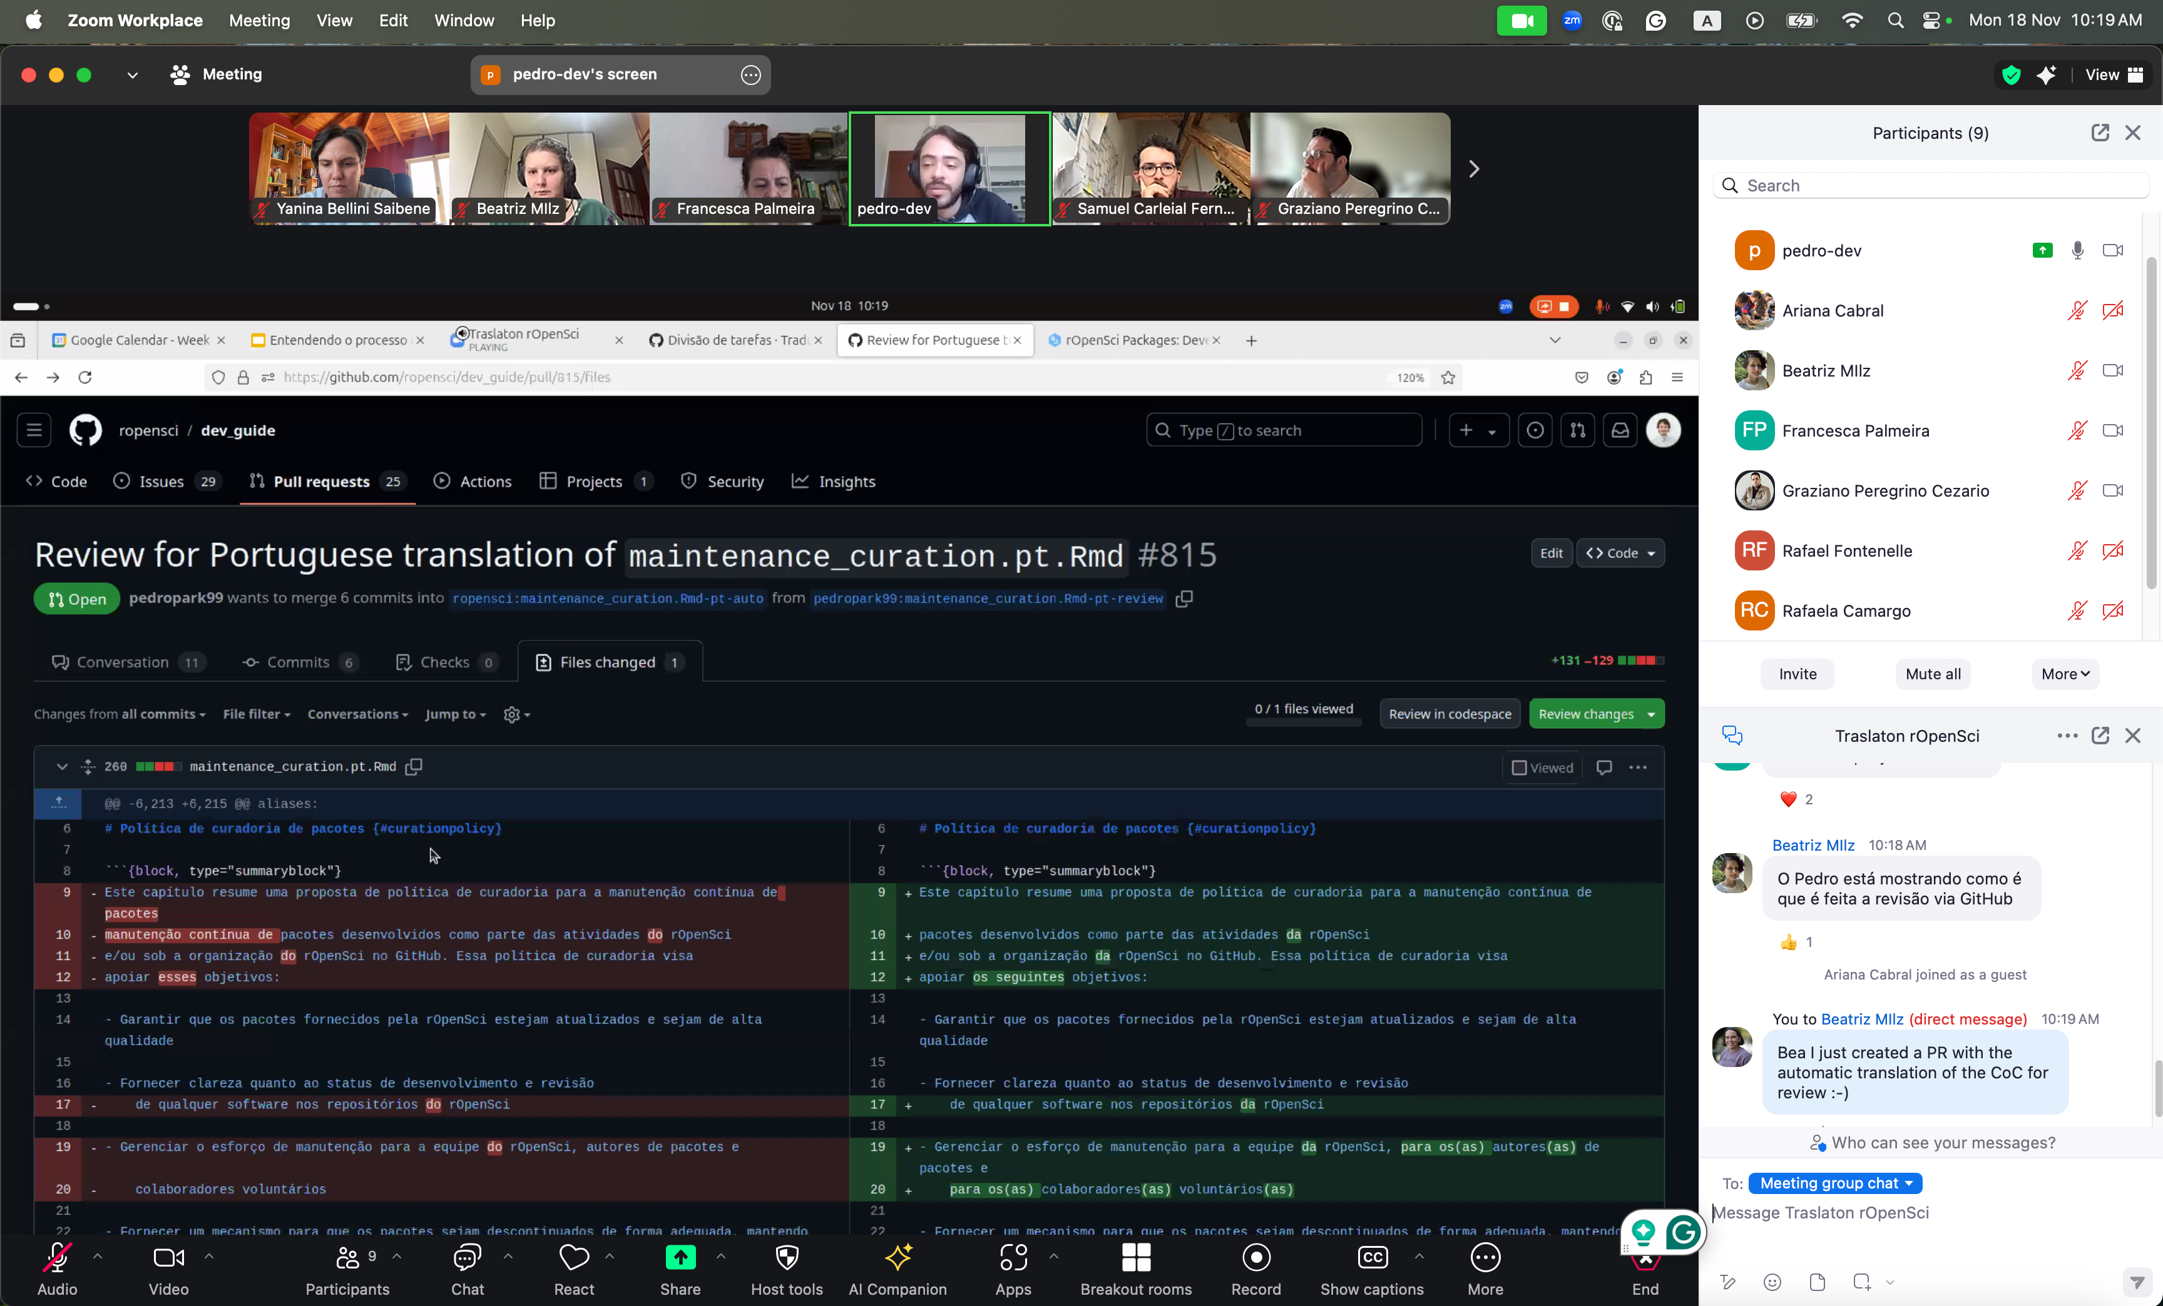This screenshot has width=2163, height=1306.
Task: Show next participant video thumbnails
Action: (1474, 168)
